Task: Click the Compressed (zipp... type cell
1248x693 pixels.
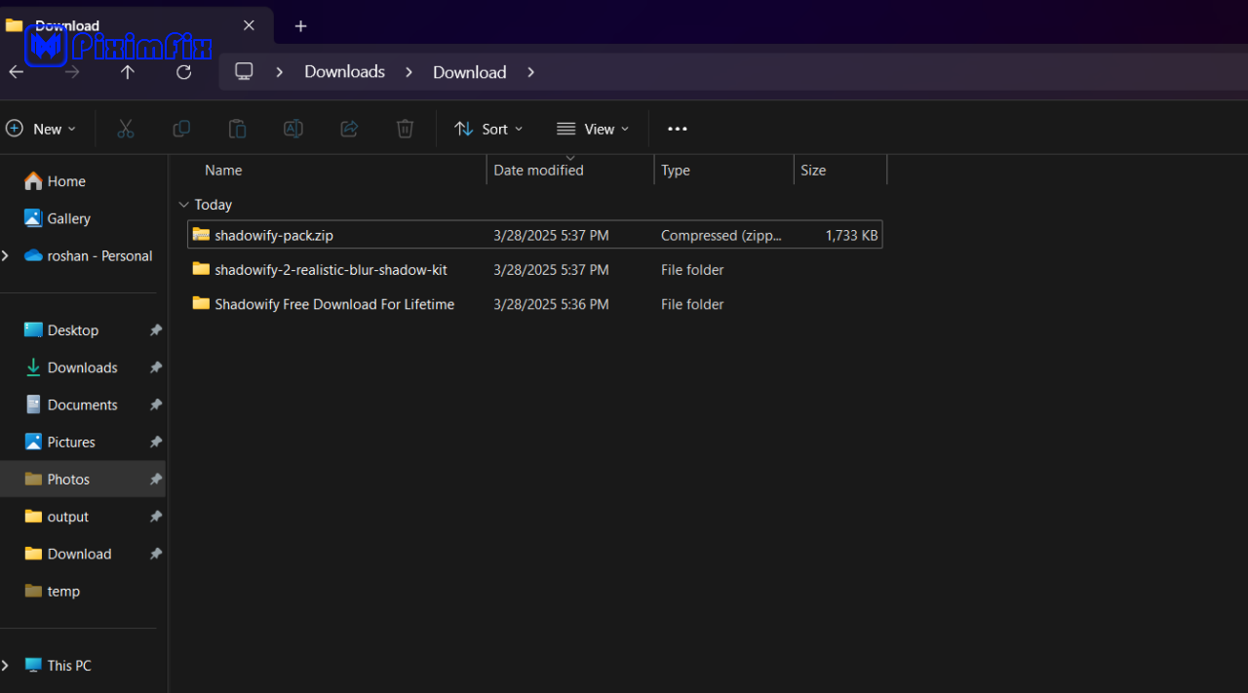Action: (x=722, y=235)
